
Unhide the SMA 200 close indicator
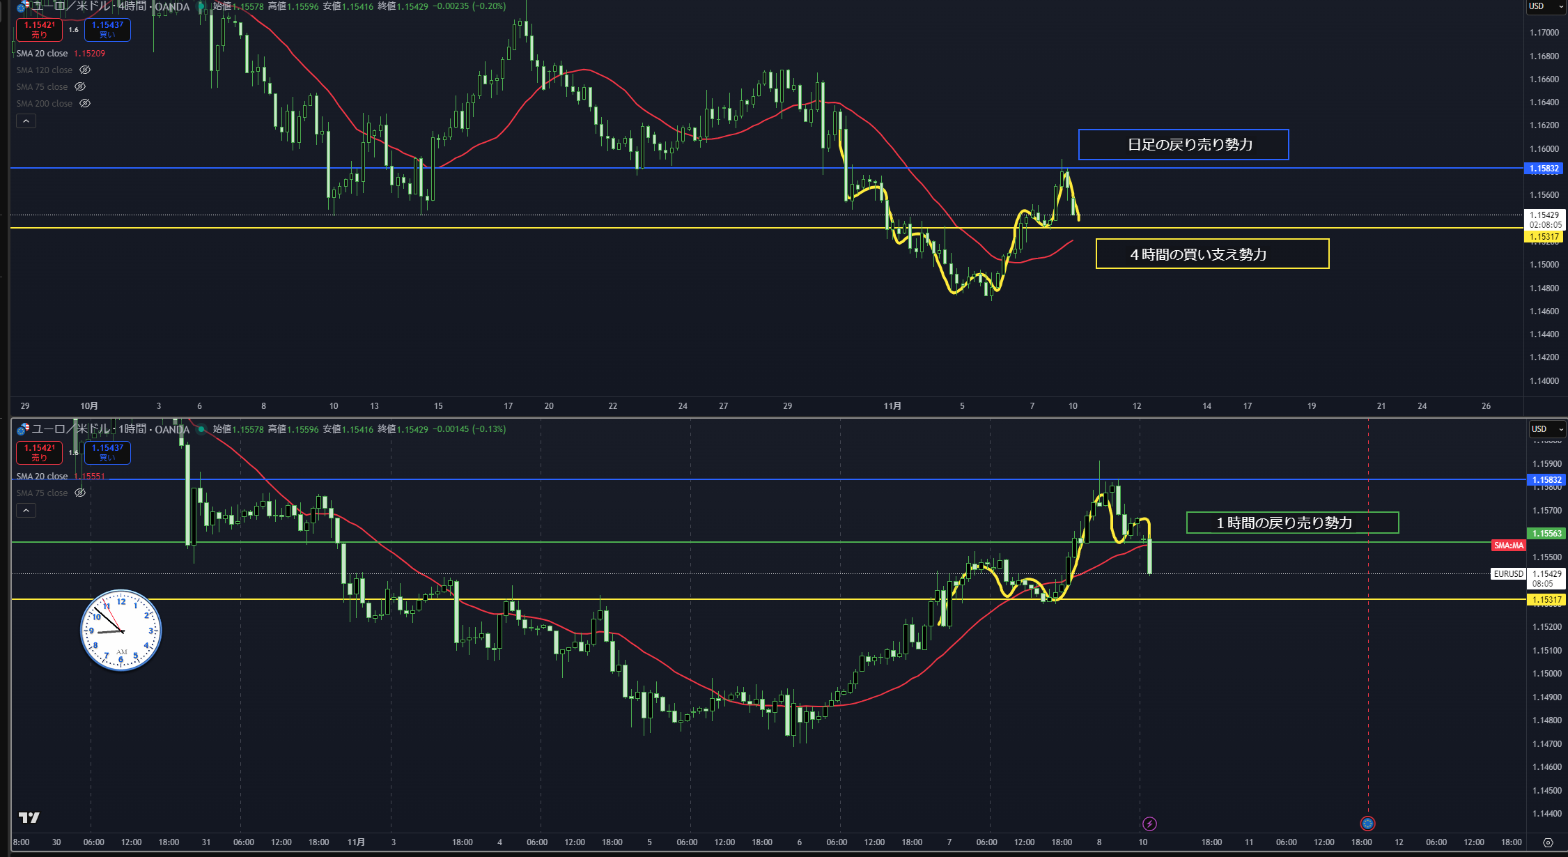click(85, 103)
